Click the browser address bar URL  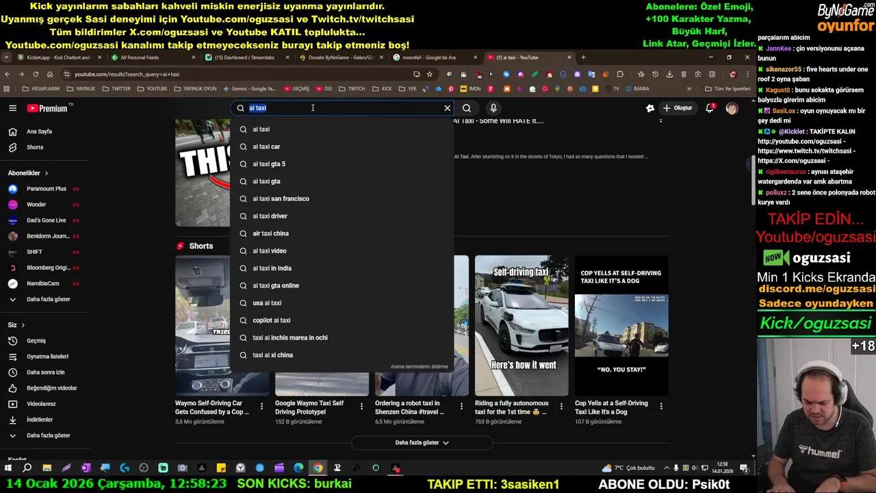pyautogui.click(x=127, y=74)
